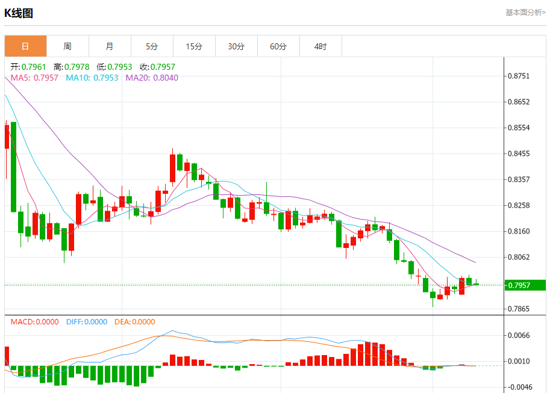This screenshot has width=550, height=393.
Task: Click the MA10: 0.7953 legend label
Action: tap(92, 78)
